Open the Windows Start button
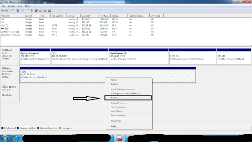 (x=5, y=138)
